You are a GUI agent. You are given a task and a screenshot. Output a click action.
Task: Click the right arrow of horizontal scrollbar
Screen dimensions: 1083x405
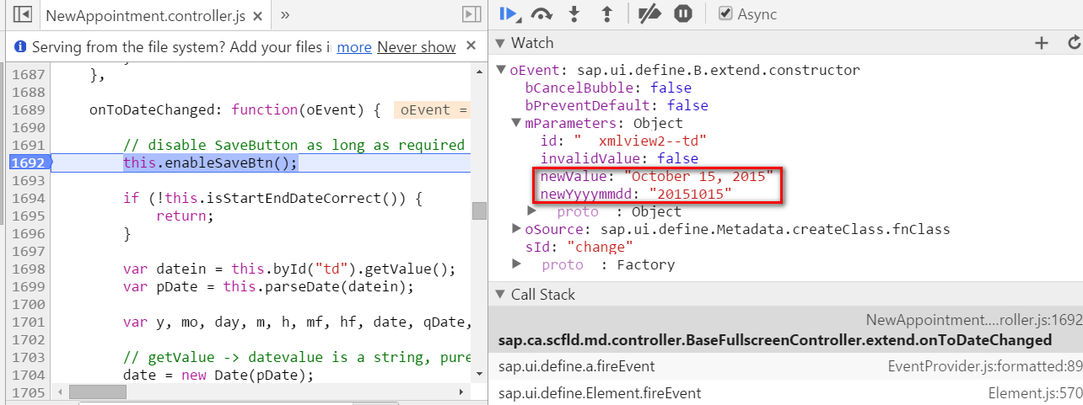click(461, 392)
